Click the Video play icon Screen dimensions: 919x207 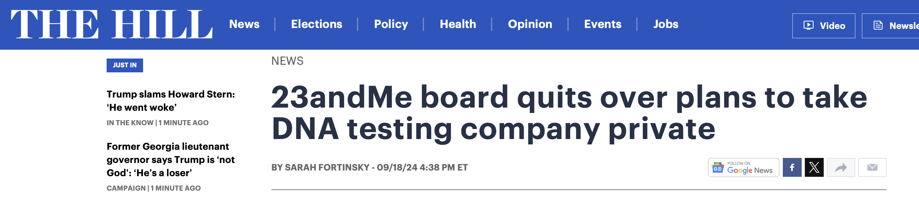click(808, 25)
